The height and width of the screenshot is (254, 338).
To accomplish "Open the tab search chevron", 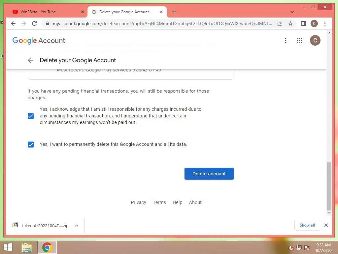I will 292,12.
